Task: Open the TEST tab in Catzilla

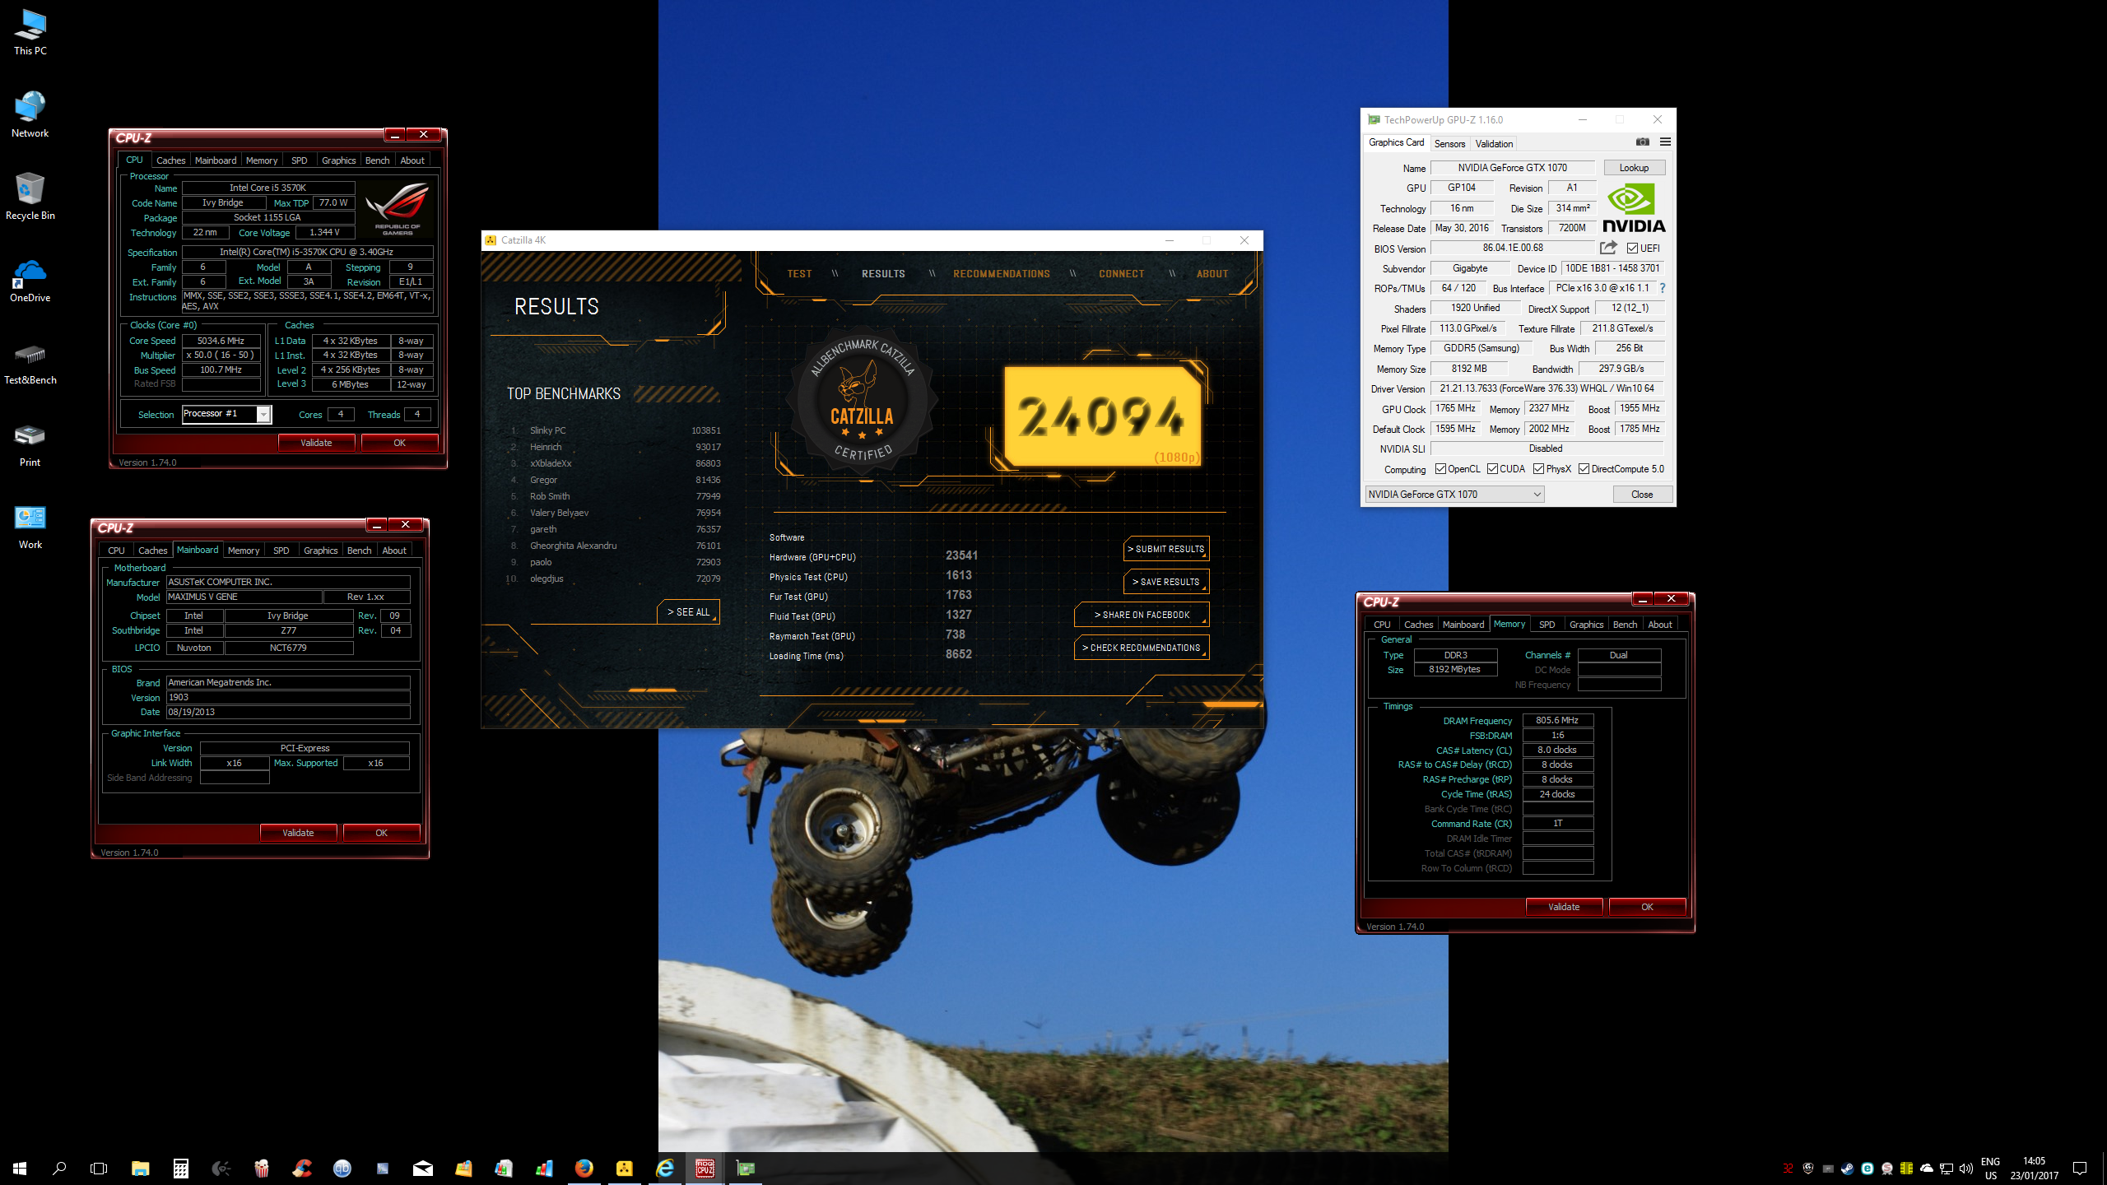Action: [799, 274]
